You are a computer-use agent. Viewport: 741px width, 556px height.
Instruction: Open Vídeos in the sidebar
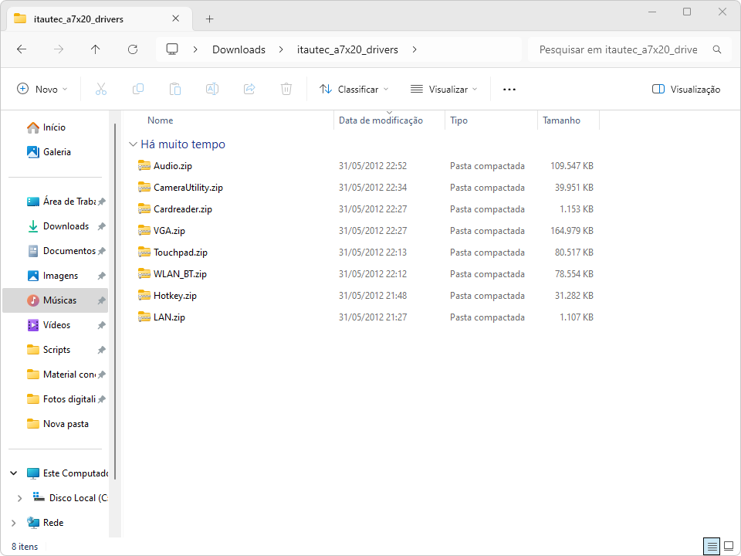[x=49, y=325]
